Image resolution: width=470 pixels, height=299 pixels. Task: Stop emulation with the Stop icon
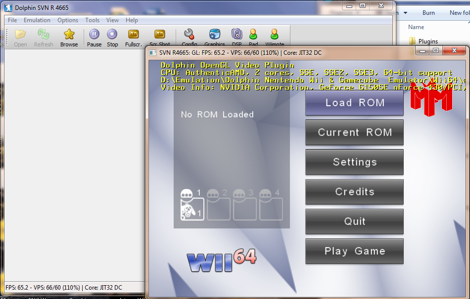(112, 35)
